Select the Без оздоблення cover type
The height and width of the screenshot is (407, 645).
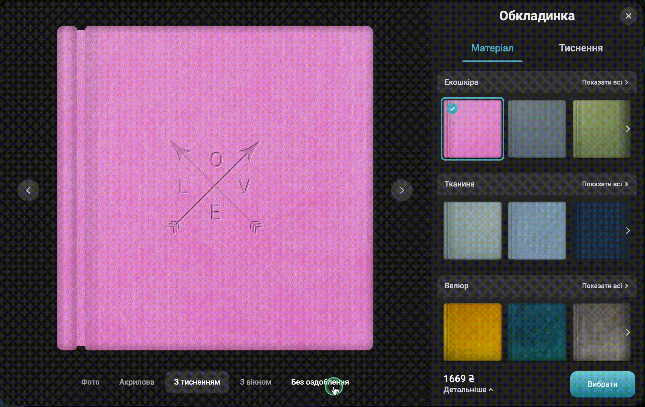pos(320,382)
